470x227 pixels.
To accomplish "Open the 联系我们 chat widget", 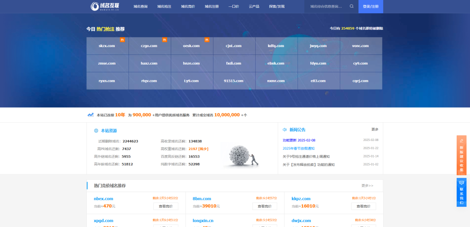I will coord(461,192).
